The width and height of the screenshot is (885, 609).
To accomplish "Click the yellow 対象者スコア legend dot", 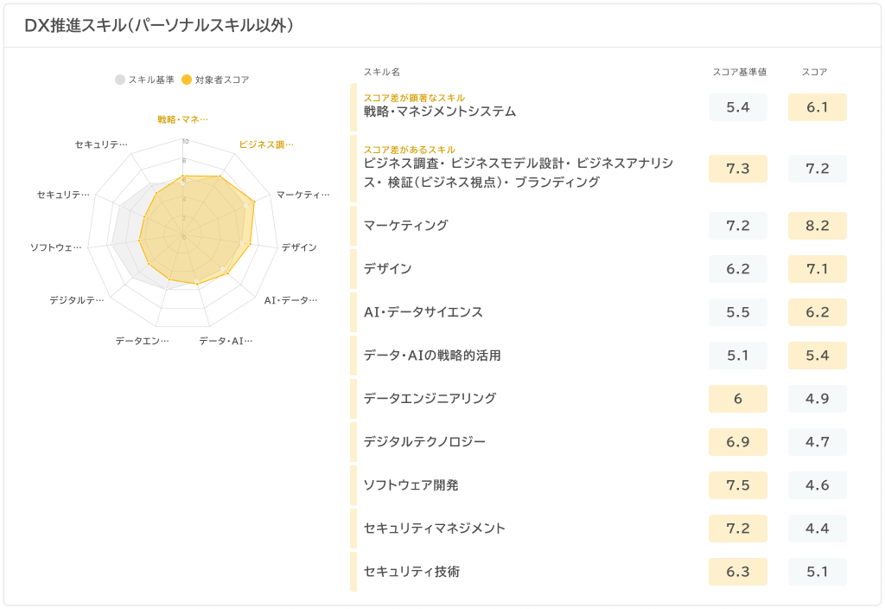I will coord(187,80).
